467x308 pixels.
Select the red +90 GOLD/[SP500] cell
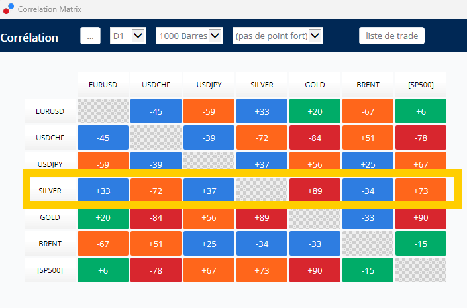pos(421,219)
